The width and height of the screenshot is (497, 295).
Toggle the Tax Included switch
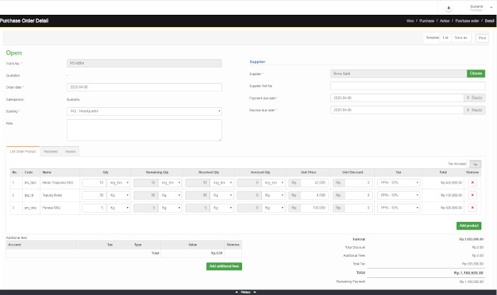tap(475, 163)
